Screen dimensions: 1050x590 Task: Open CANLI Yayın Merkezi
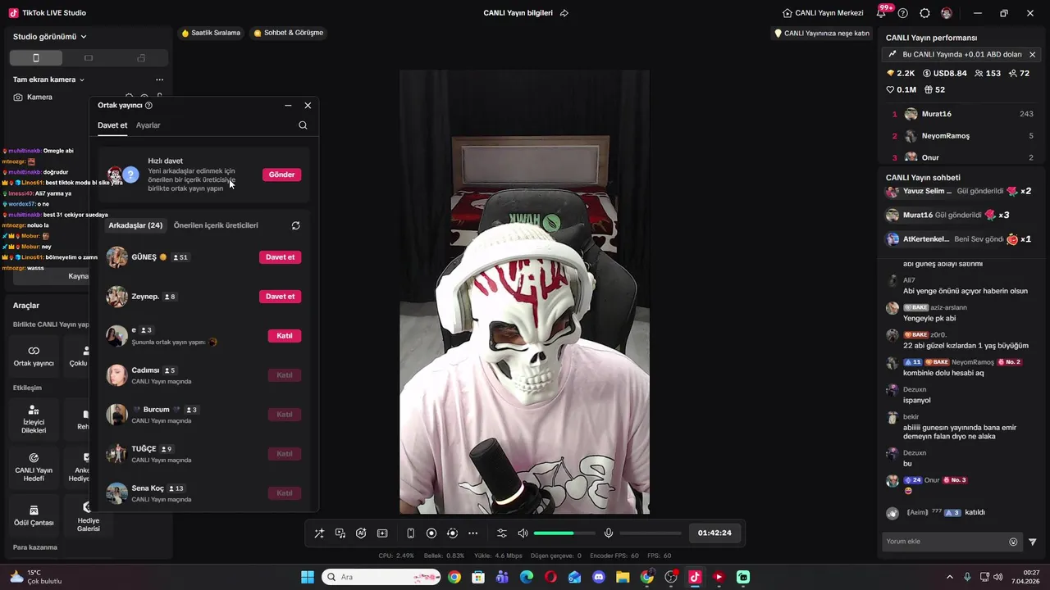pyautogui.click(x=823, y=13)
